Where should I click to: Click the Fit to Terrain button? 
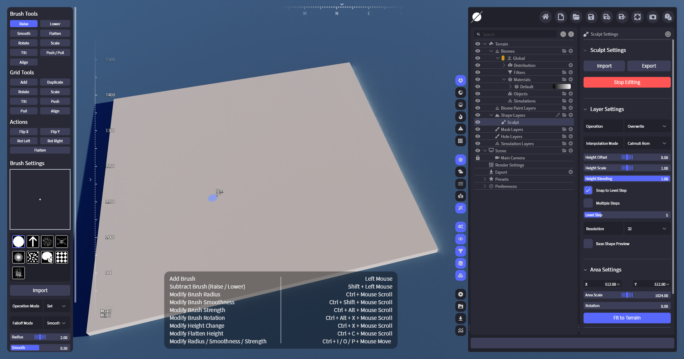[x=627, y=318]
